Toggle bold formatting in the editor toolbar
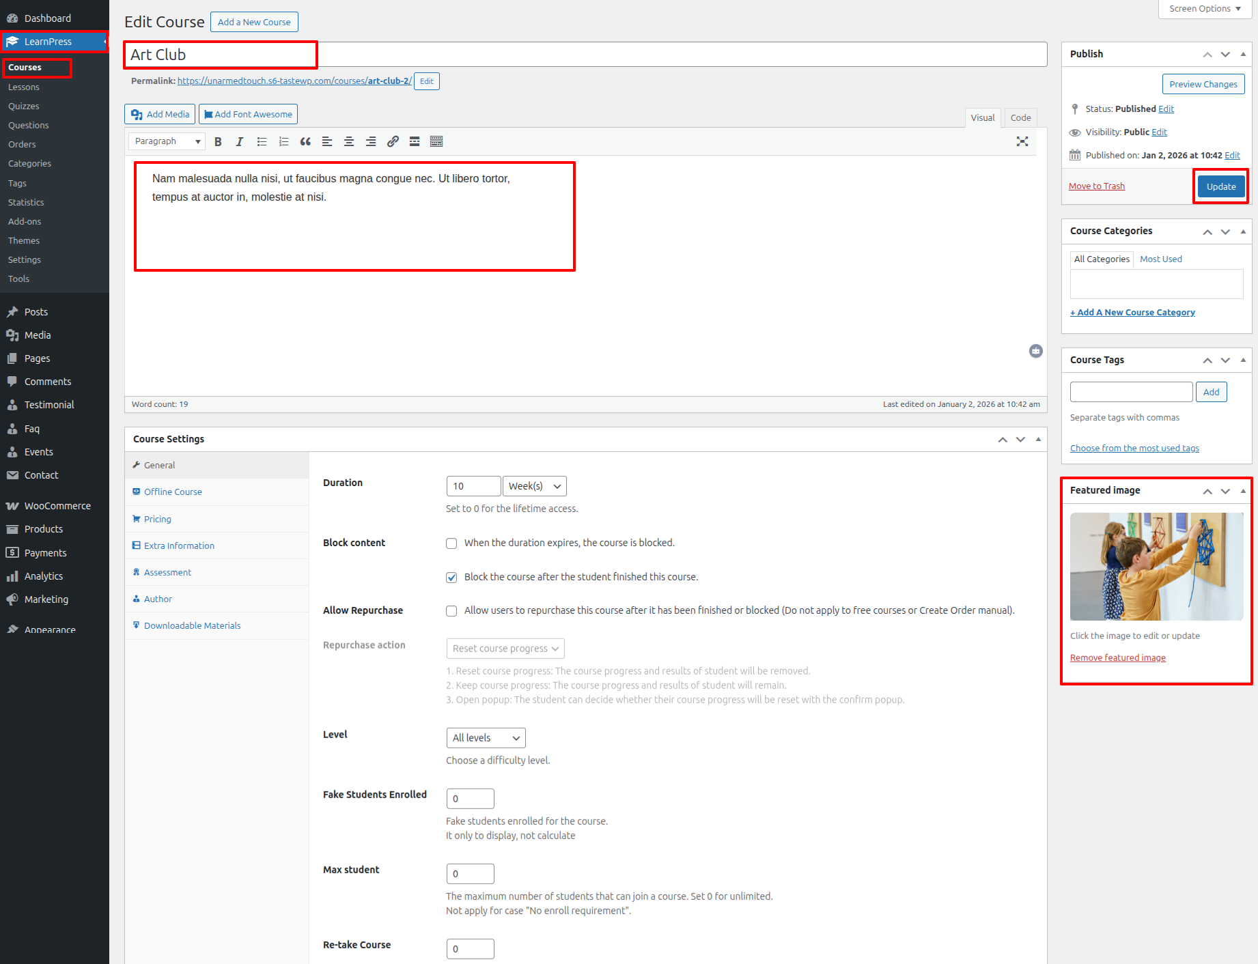The height and width of the screenshot is (964, 1258). coord(218,141)
